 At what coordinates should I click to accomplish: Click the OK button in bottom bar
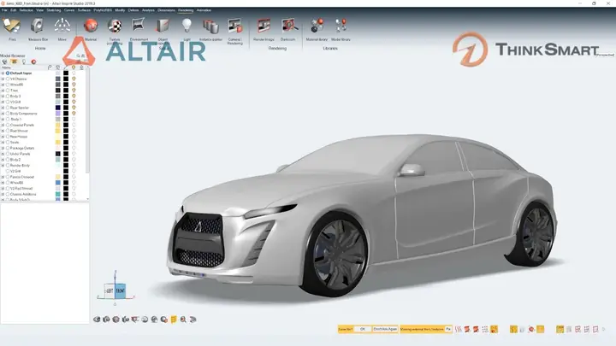coord(362,328)
